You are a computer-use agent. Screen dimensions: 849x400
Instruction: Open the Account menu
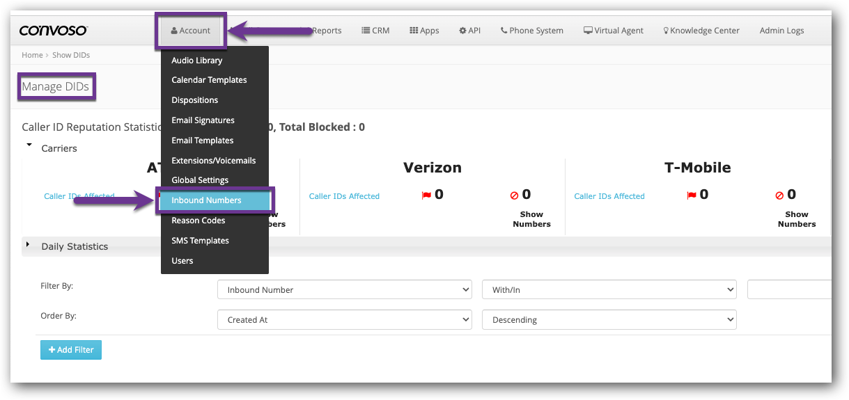tap(191, 31)
